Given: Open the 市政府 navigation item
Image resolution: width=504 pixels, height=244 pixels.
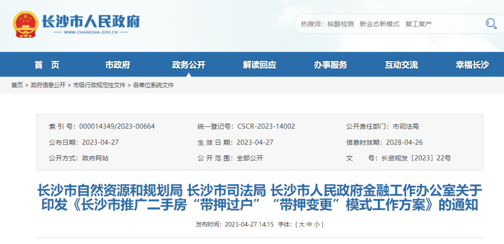Looking at the screenshot, I should 118,65.
